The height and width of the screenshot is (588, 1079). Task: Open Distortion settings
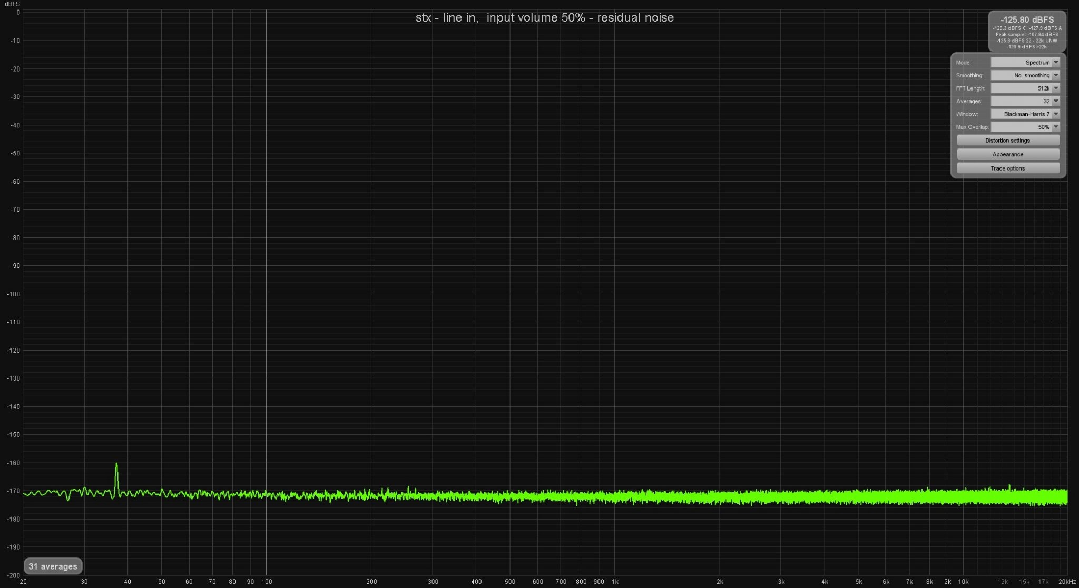click(1008, 141)
